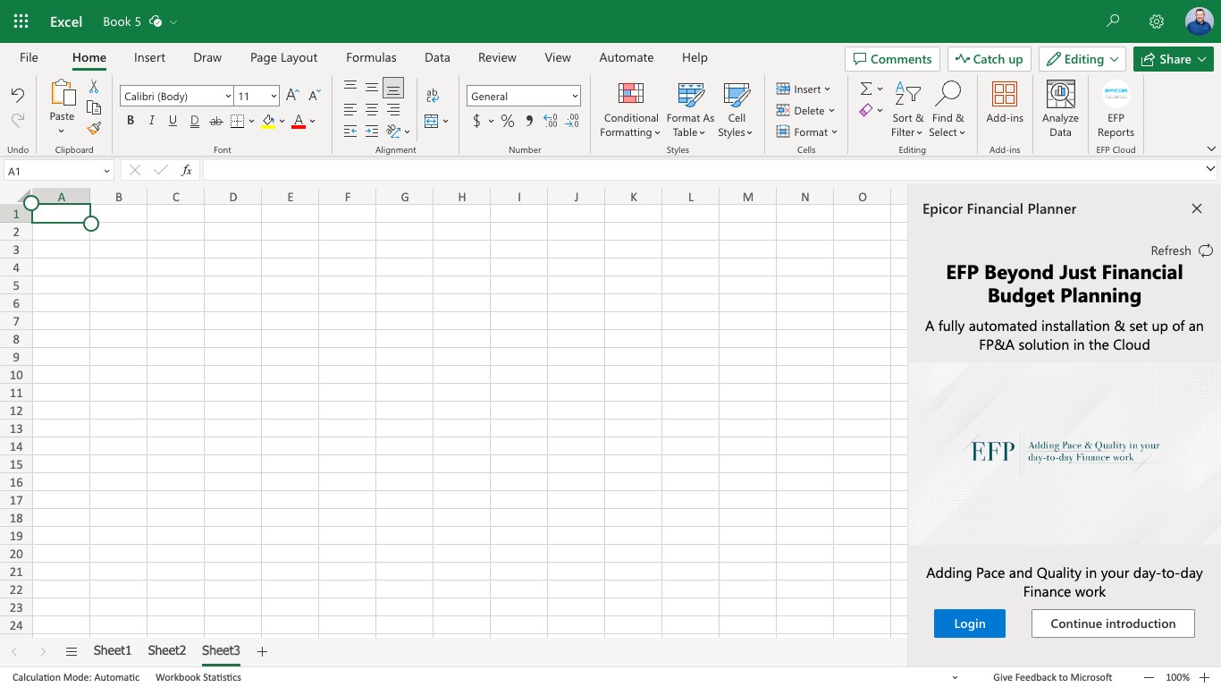This screenshot has width=1221, height=687.
Task: Toggle strikethrough formatting
Action: (216, 121)
